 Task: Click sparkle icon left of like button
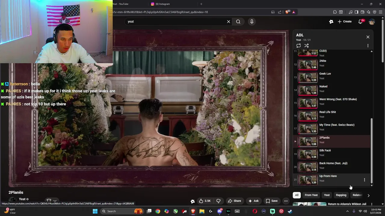click(x=193, y=201)
